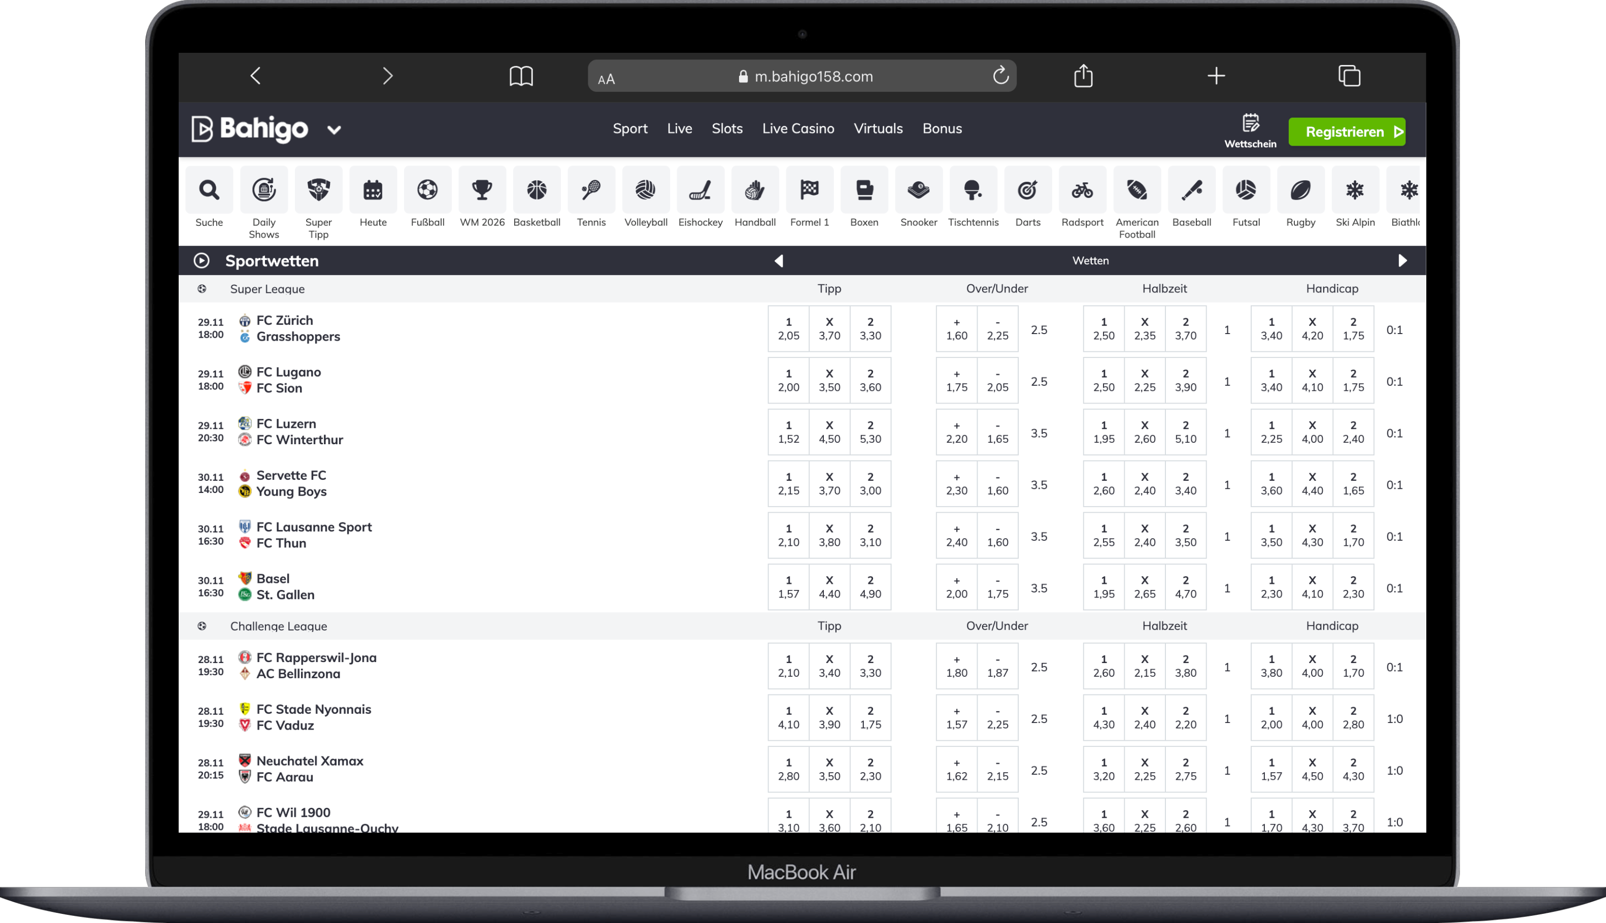Click the green Registrieren button

click(1347, 132)
